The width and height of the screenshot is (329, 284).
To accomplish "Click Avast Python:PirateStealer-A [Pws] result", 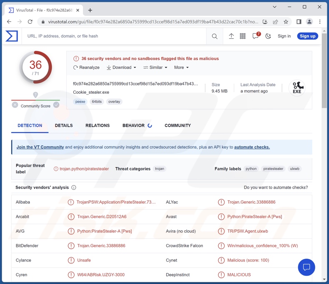I will point(254,217).
